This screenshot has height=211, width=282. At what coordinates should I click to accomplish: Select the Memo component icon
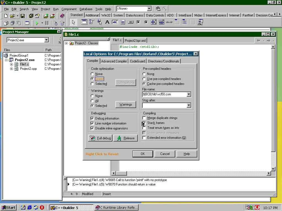(x=123, y=22)
